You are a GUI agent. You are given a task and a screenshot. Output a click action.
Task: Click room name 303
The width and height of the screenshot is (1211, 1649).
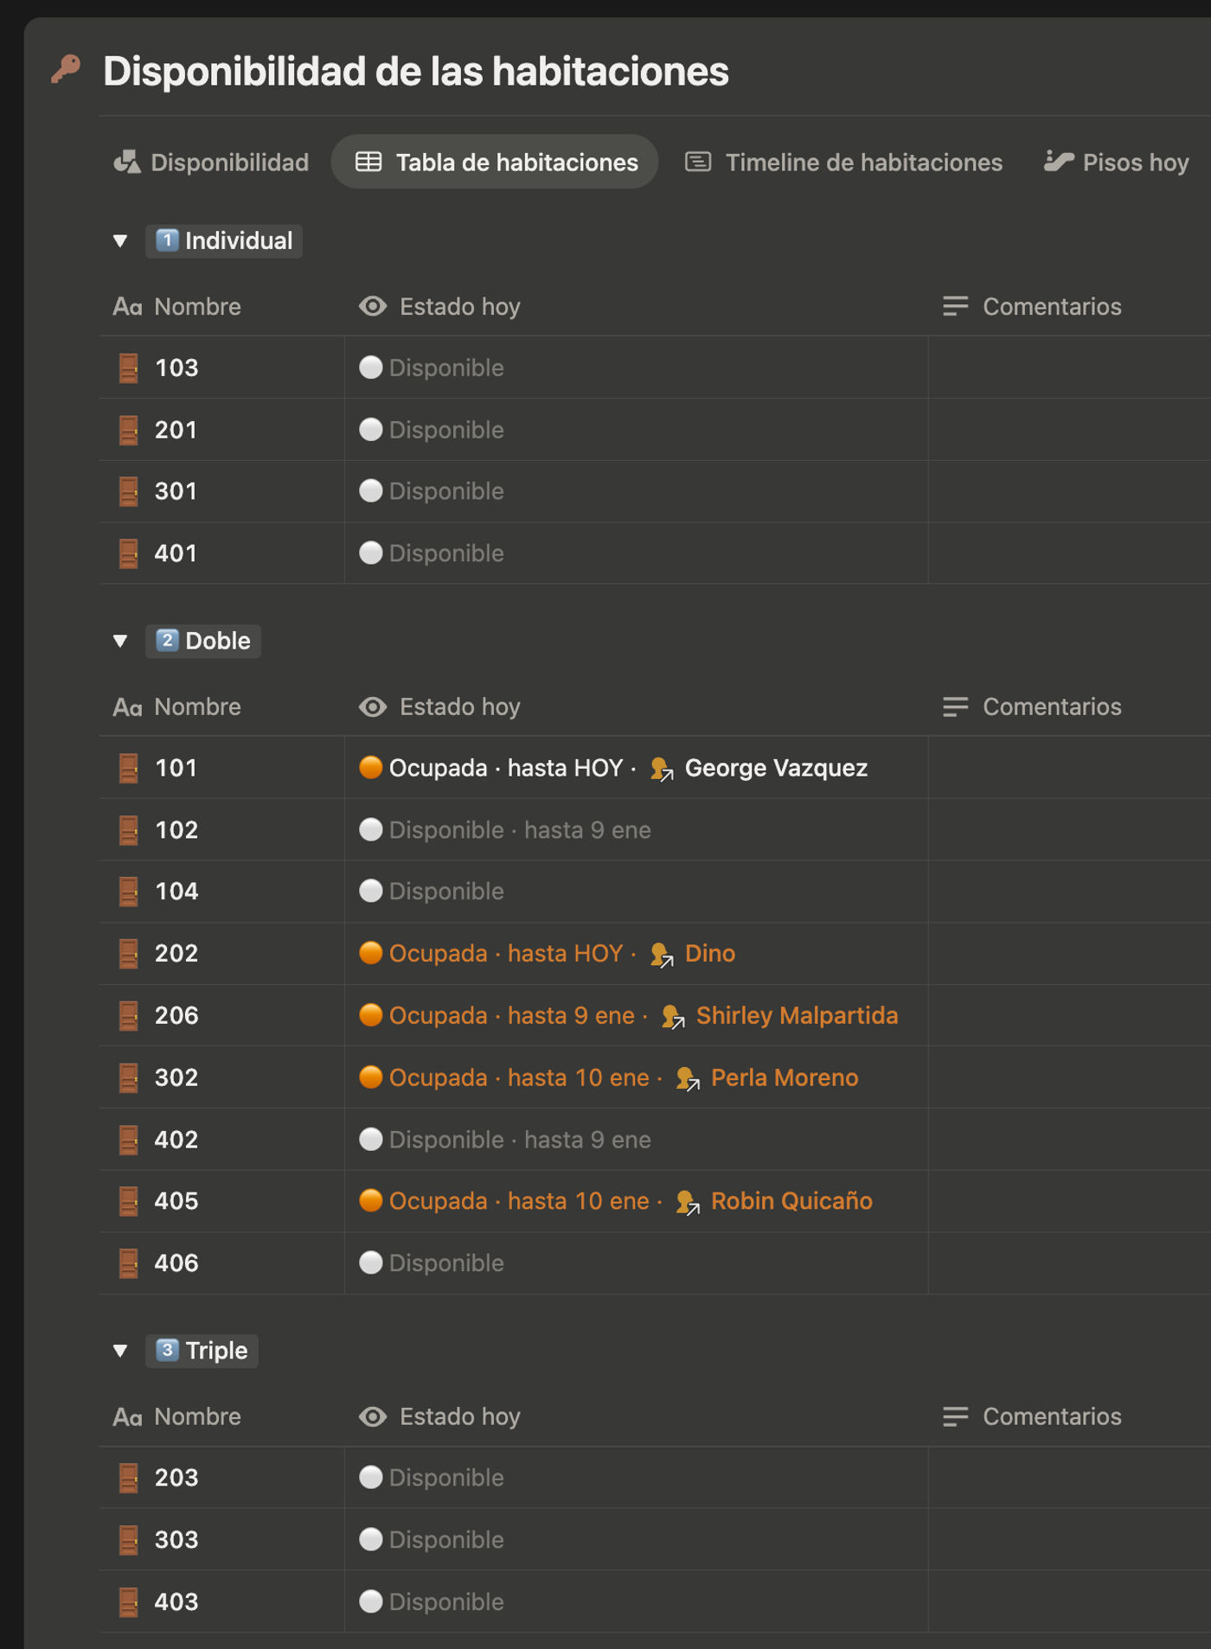point(176,1540)
